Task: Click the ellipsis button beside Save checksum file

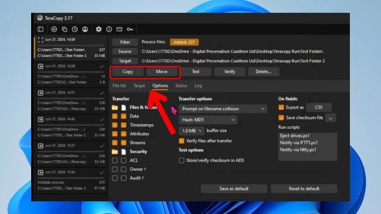Action: point(330,118)
